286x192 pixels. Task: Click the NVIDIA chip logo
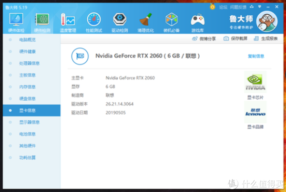(x=255, y=82)
